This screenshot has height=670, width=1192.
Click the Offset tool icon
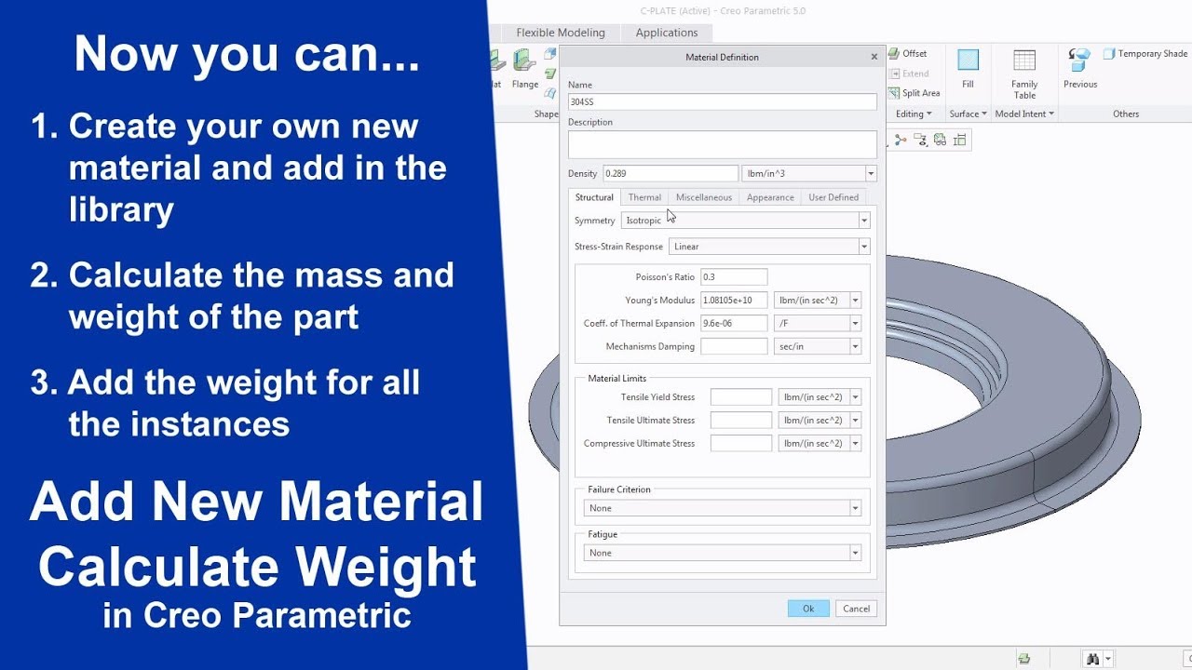[894, 54]
